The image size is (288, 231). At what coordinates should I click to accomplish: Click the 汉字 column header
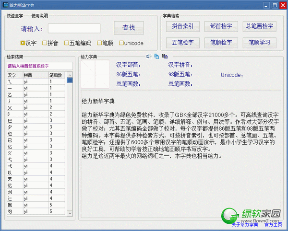tap(15, 75)
